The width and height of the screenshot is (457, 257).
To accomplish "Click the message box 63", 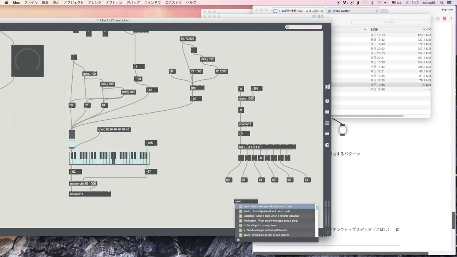I will [x=152, y=90].
